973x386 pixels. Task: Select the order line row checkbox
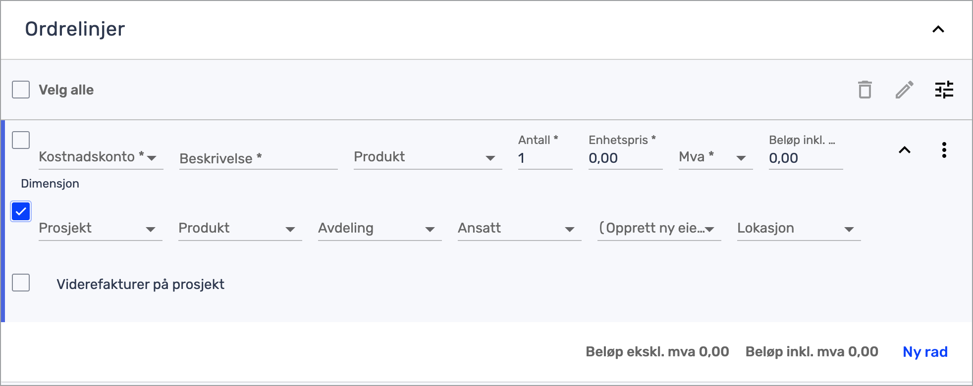[x=21, y=140]
